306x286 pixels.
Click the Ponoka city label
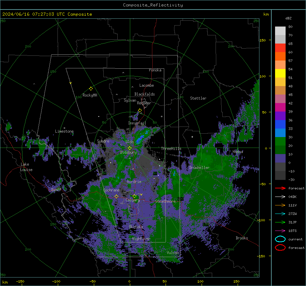[155, 70]
